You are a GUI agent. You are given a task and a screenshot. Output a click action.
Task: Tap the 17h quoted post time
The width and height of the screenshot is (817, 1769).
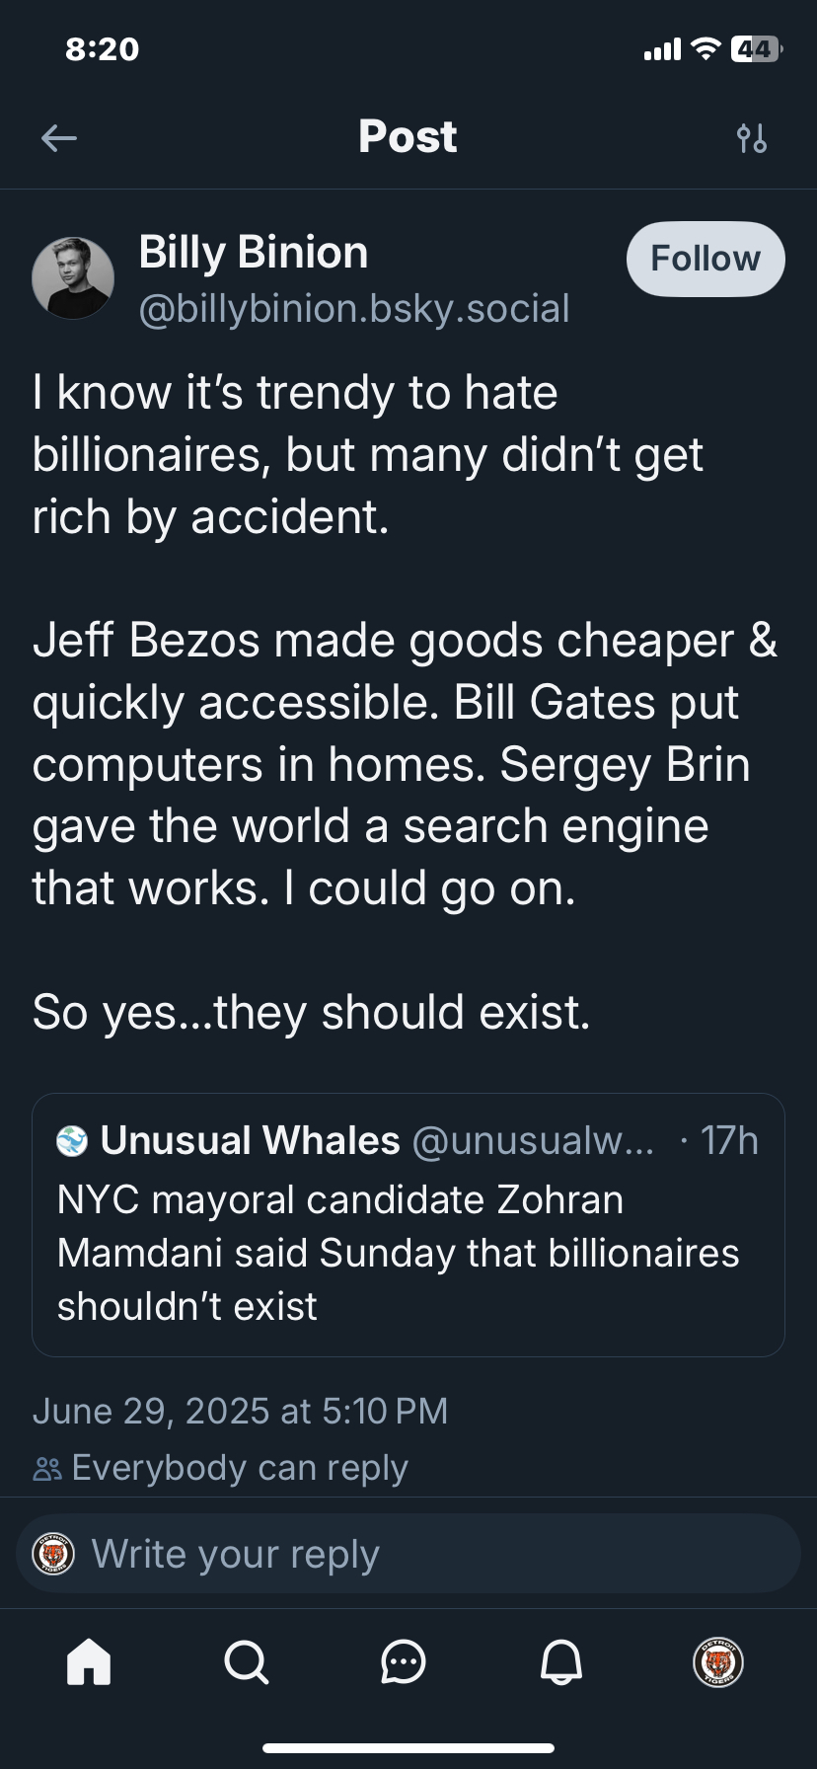(x=728, y=1141)
